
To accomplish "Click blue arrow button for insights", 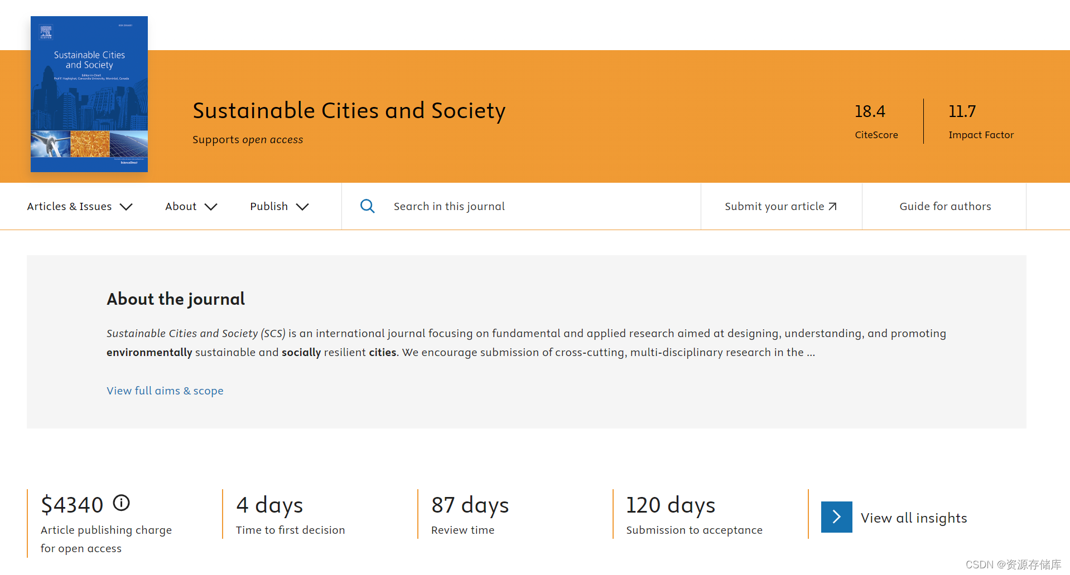I will pyautogui.click(x=836, y=517).
